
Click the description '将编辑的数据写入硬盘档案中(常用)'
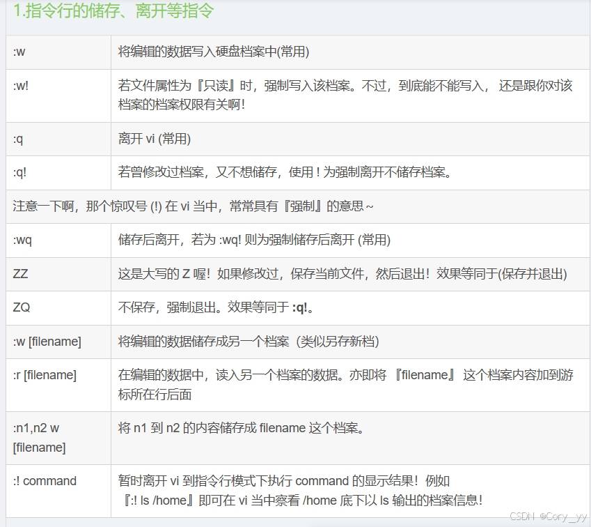(x=213, y=52)
